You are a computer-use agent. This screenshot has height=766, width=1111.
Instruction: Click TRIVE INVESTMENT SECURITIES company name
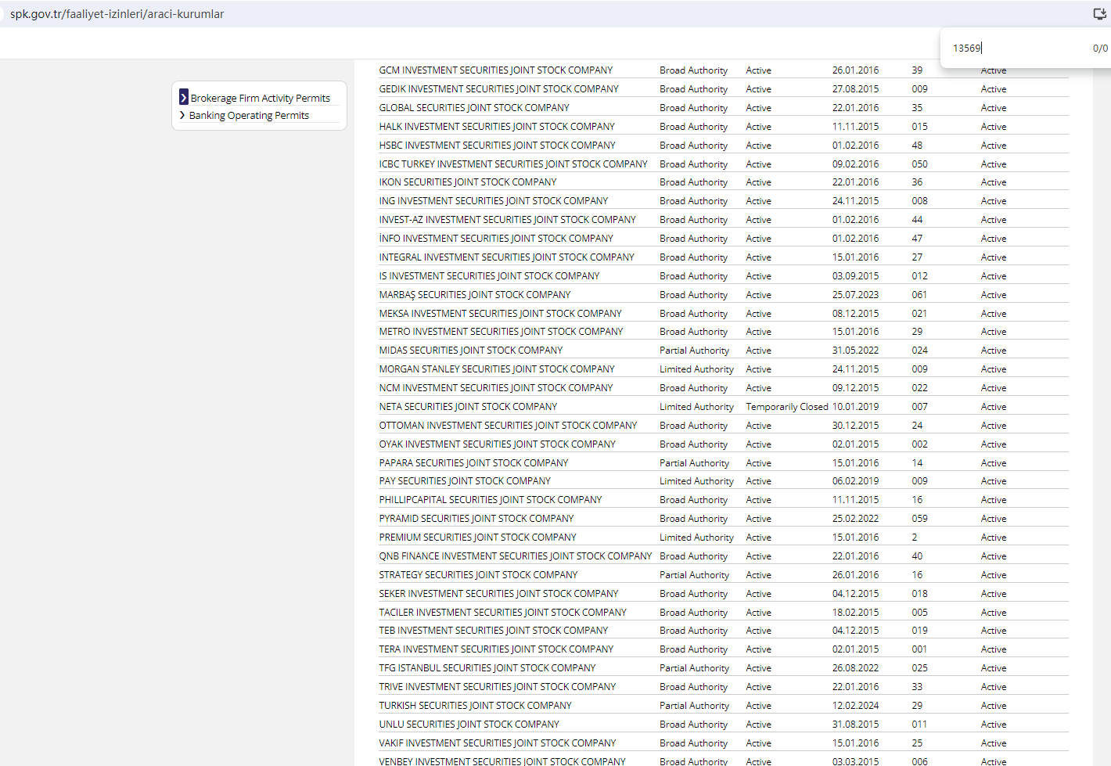click(x=498, y=687)
